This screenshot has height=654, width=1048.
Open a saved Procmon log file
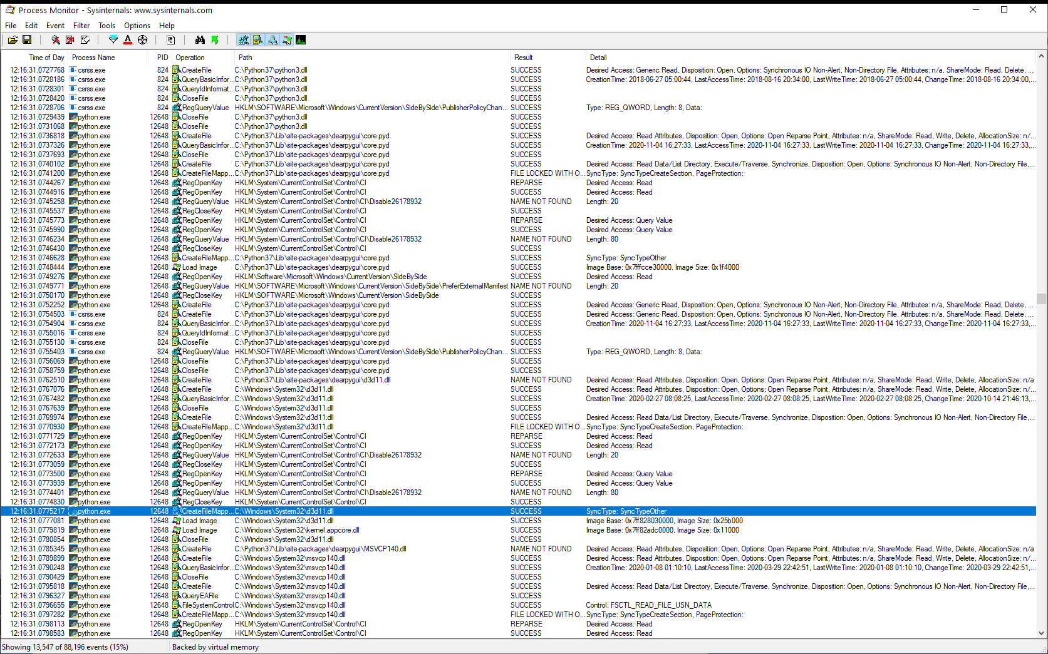(13, 39)
